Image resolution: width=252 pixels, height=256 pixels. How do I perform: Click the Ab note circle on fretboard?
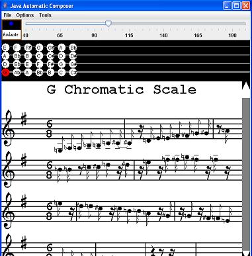coord(17,72)
